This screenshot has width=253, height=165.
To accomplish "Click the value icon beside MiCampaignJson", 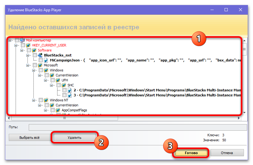I will click(x=46, y=60).
